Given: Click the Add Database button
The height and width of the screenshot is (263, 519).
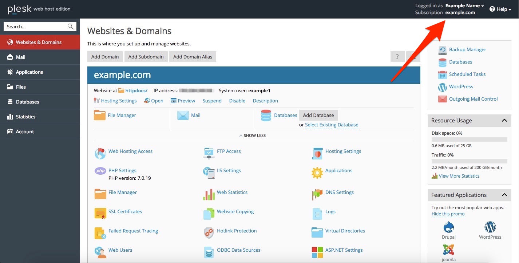Looking at the screenshot, I should coord(318,115).
